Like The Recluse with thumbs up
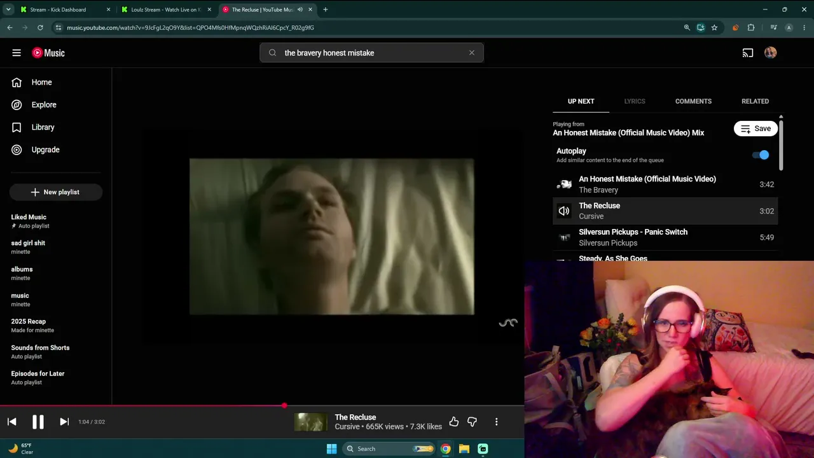The width and height of the screenshot is (814, 458). coord(454,422)
